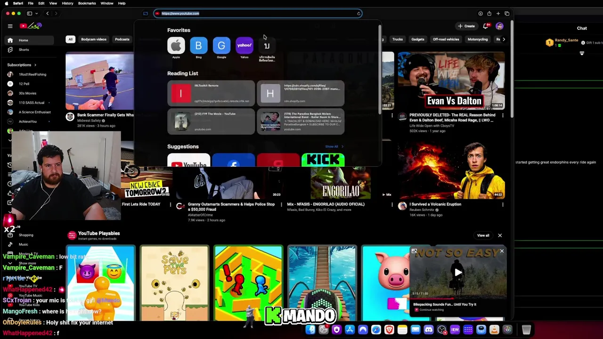
Task: Open Discord from the Dock
Action: 428,330
